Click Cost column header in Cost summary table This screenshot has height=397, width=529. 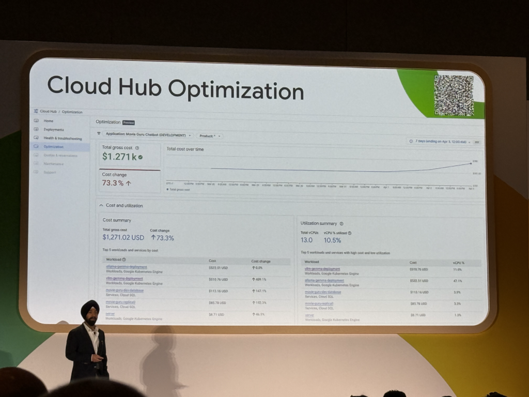point(212,261)
